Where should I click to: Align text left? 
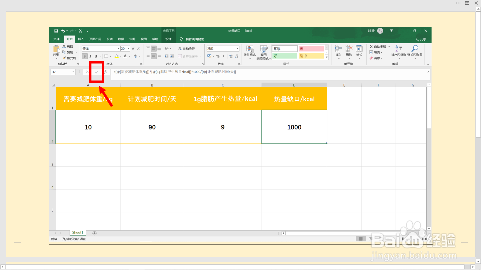148,56
